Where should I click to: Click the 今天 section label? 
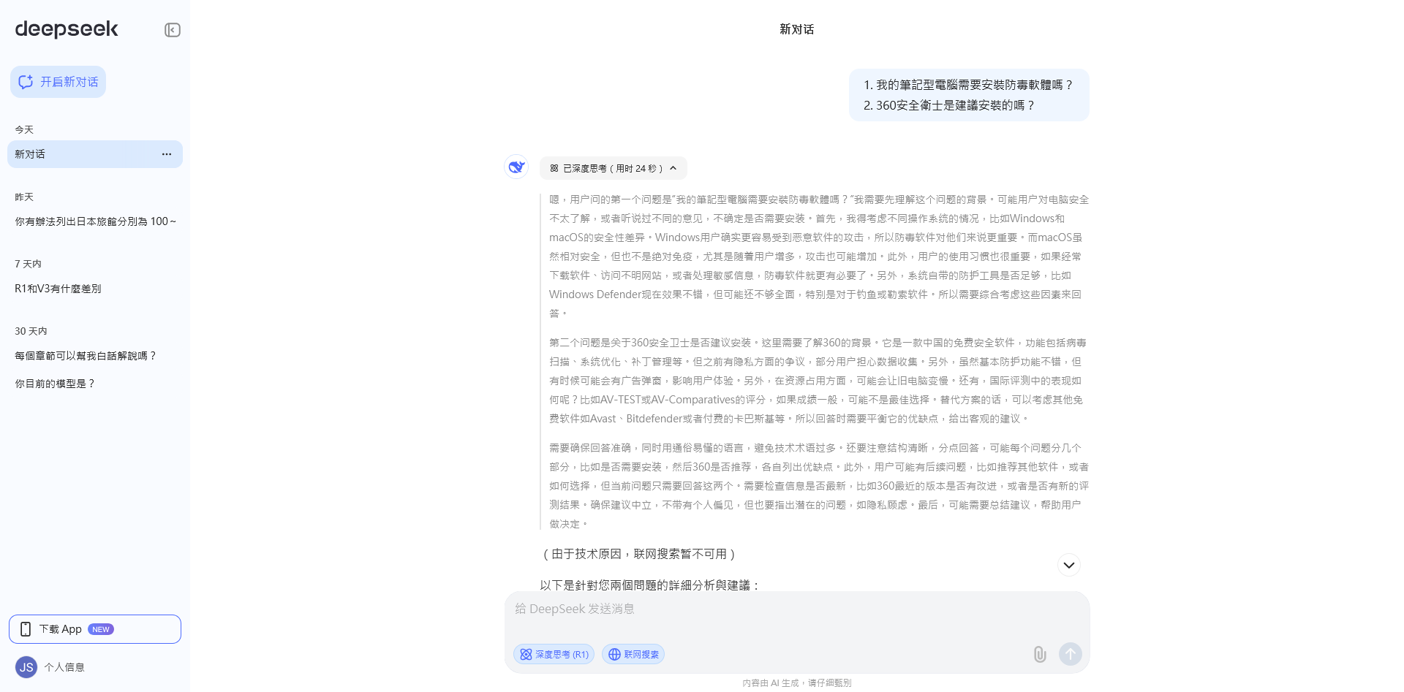[x=24, y=129]
